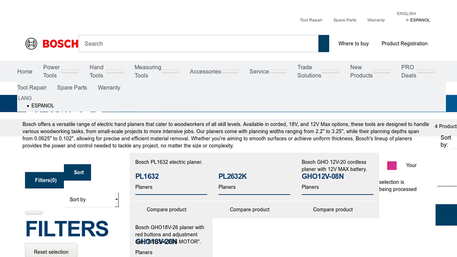Click Warranty in secondary navigation
Image resolution: width=457 pixels, height=257 pixels.
pos(109,88)
